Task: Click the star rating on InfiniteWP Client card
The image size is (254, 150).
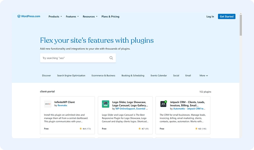Action: 85,129
